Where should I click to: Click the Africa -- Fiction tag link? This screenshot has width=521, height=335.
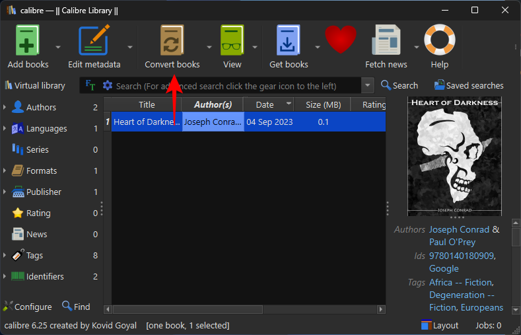(x=460, y=283)
